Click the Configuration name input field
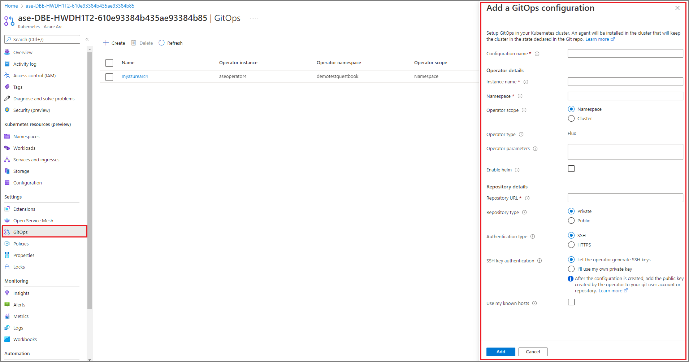This screenshot has width=689, height=362. [x=625, y=53]
